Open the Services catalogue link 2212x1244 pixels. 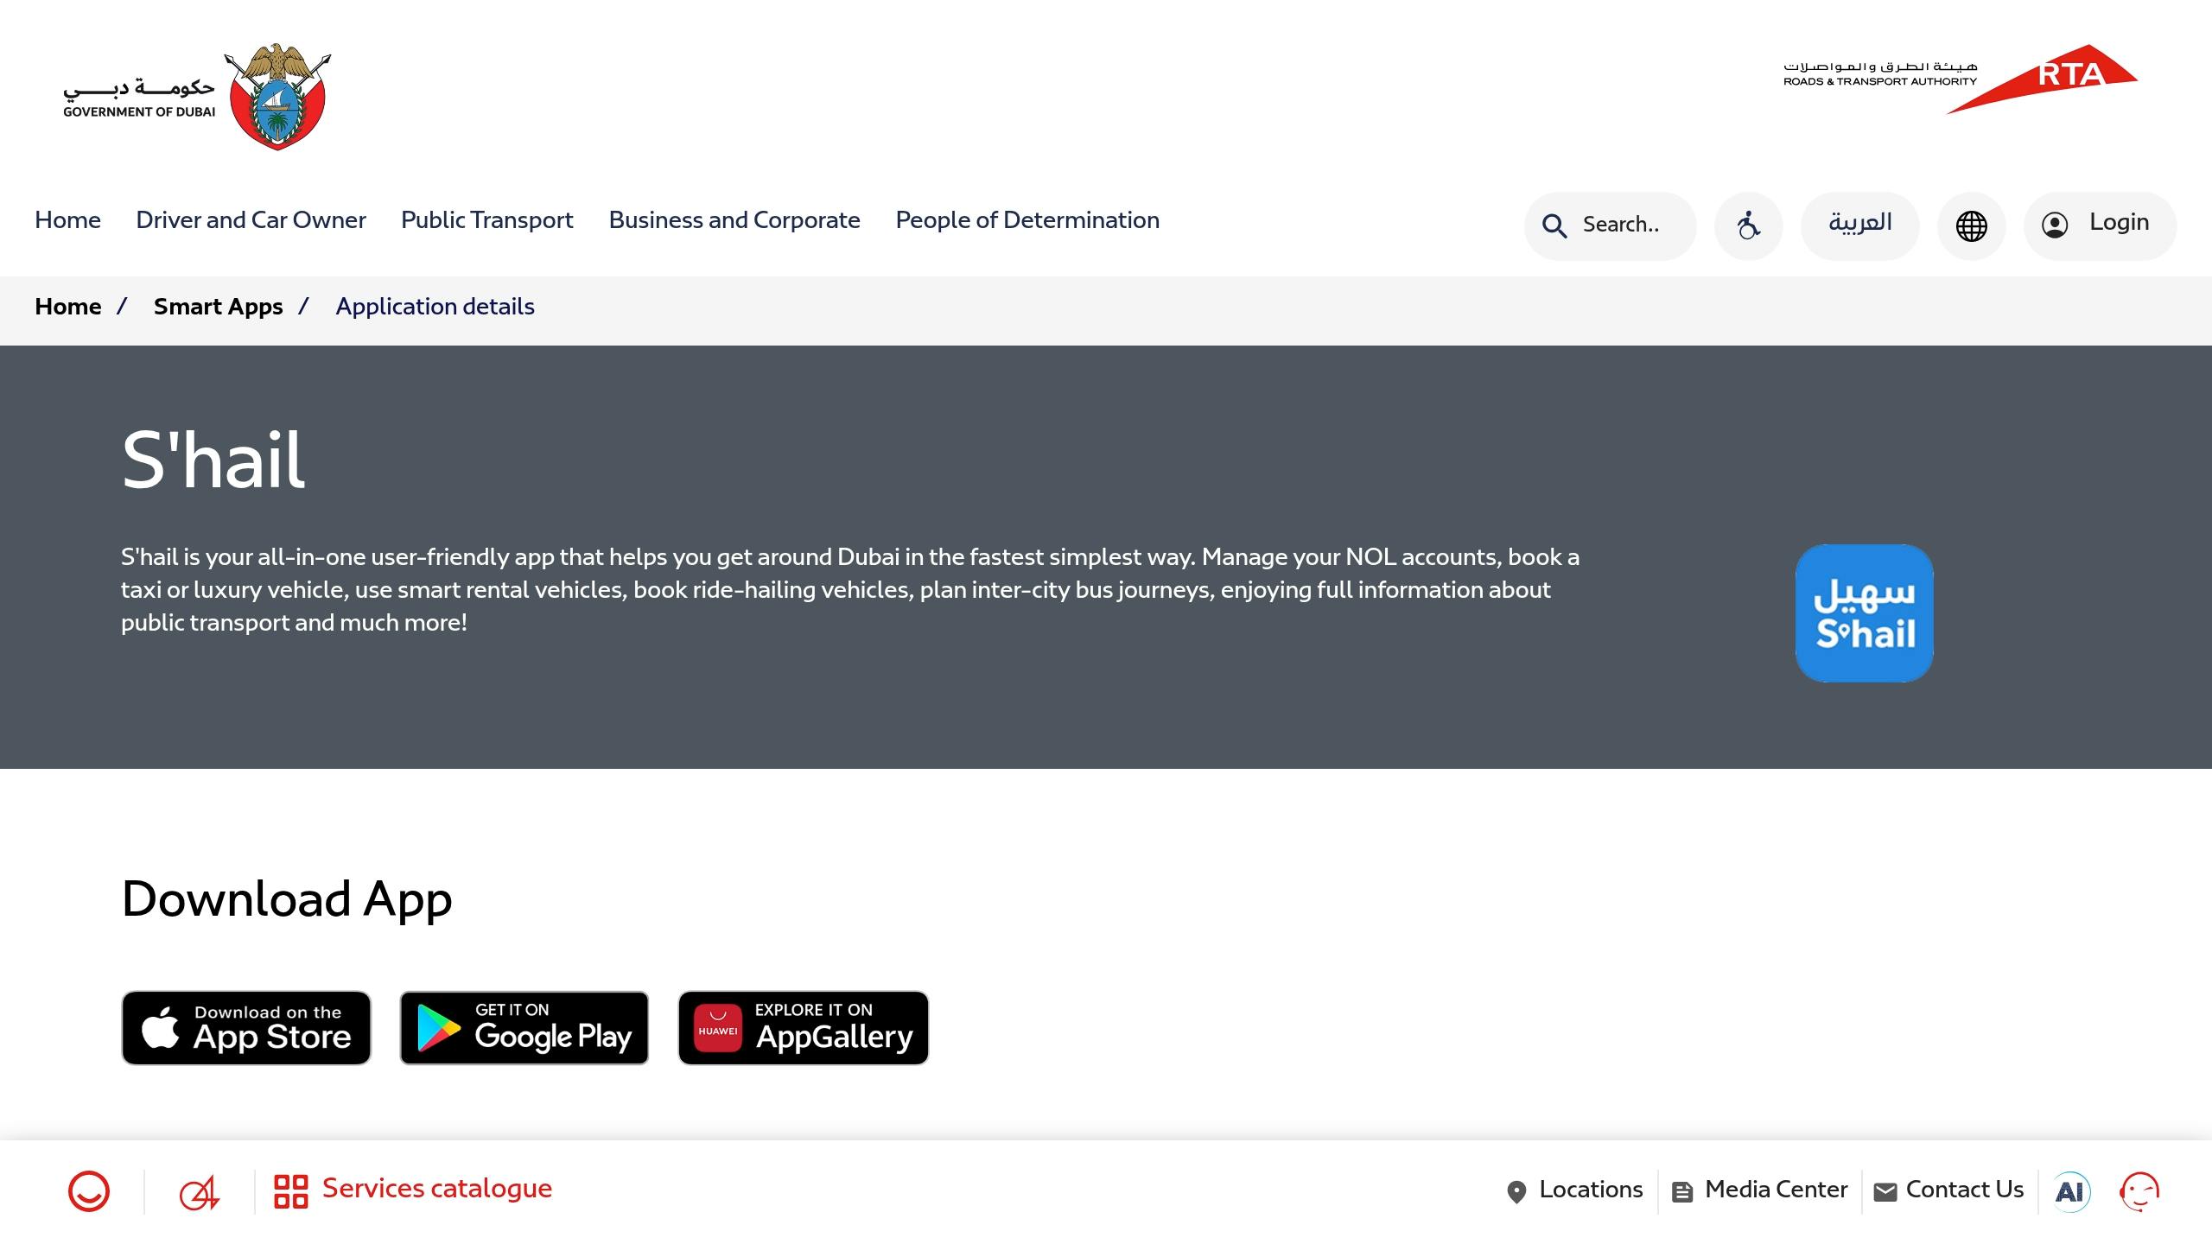coord(436,1189)
